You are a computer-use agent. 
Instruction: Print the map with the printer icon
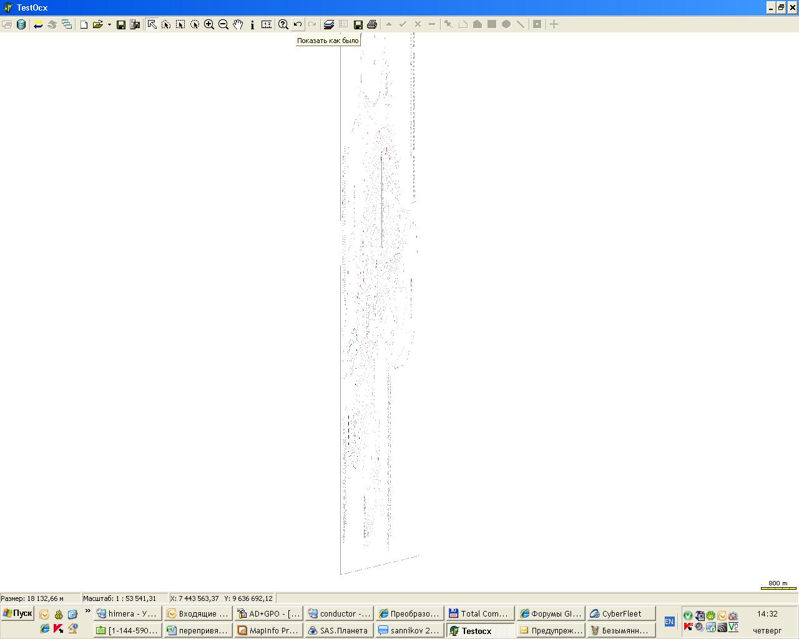(372, 24)
